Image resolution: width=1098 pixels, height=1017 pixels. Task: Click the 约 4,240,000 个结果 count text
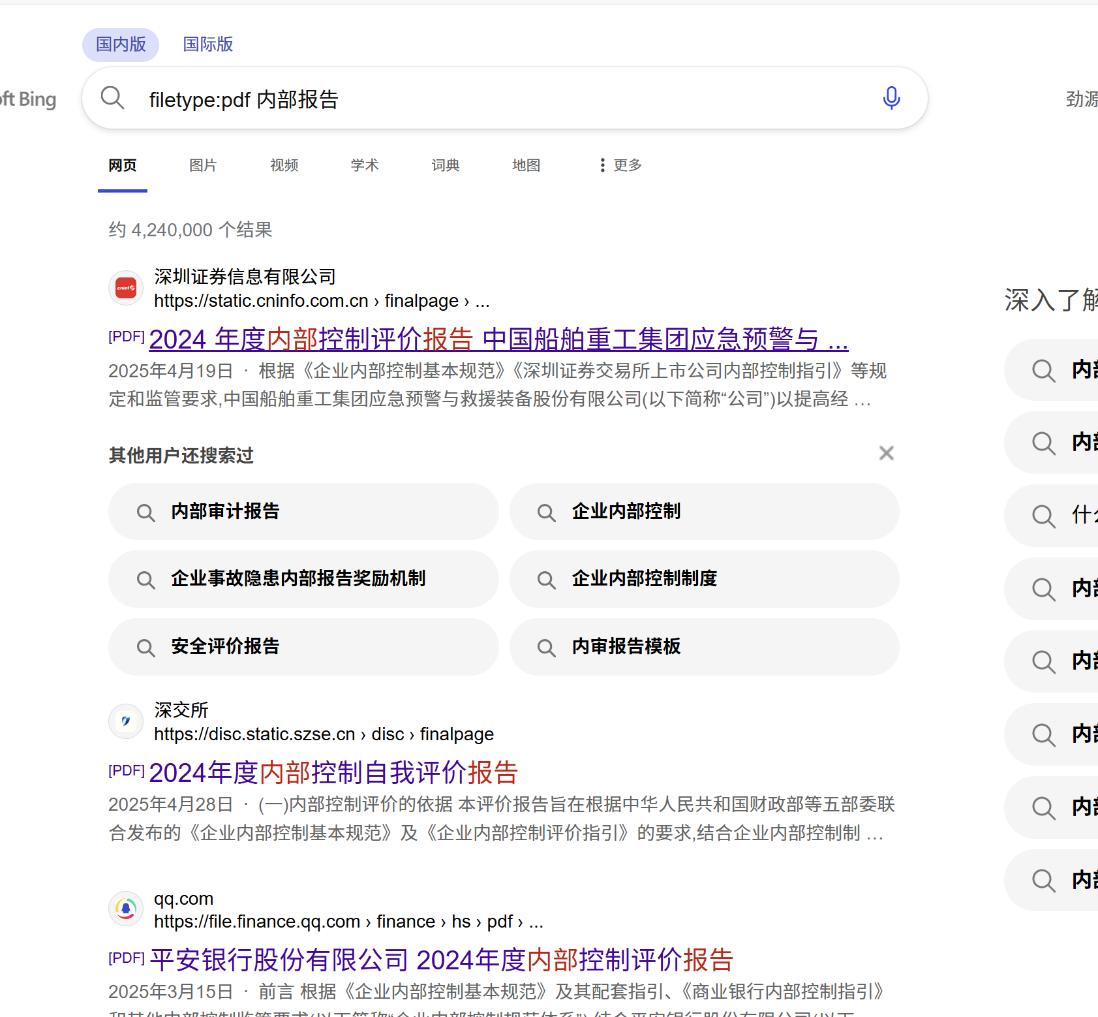pyautogui.click(x=191, y=230)
